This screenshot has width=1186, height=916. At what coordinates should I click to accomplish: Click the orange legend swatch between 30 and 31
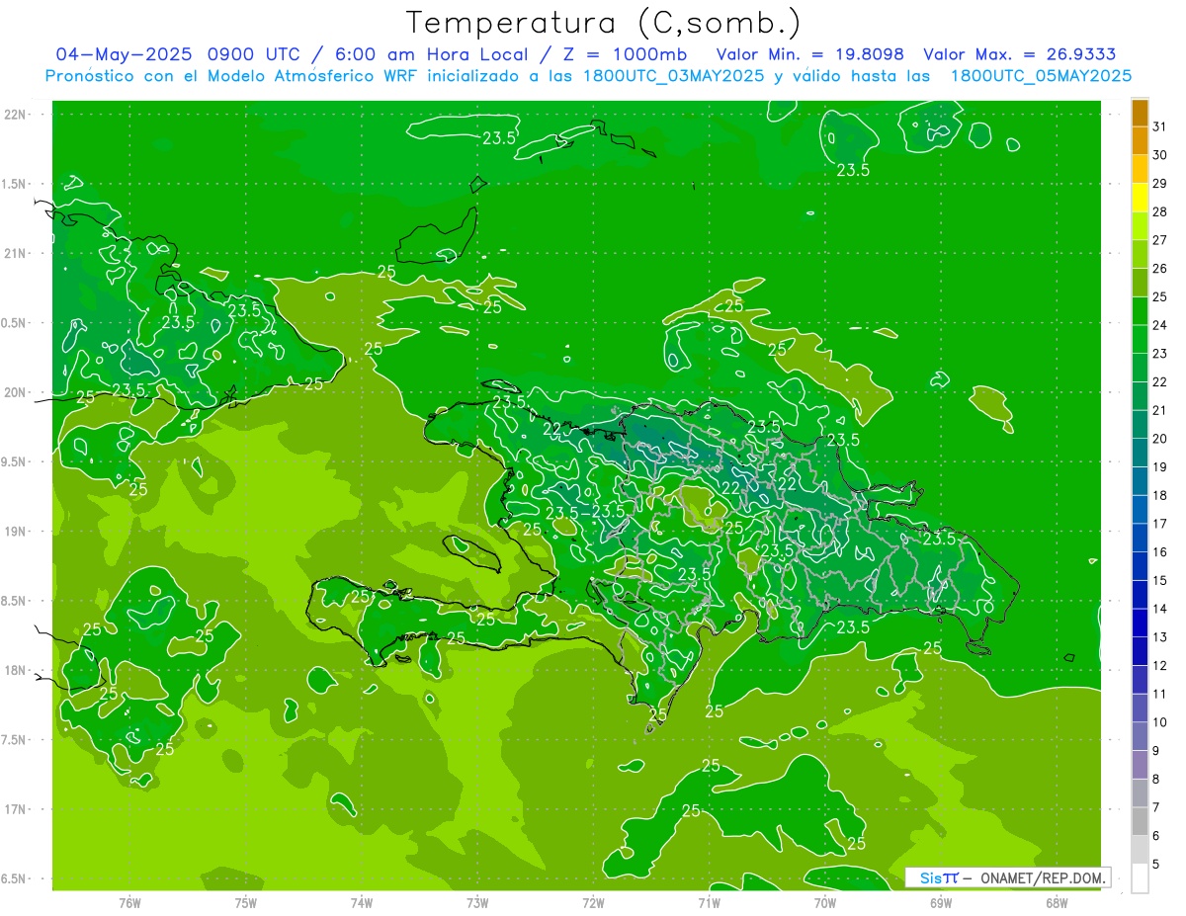point(1140,141)
